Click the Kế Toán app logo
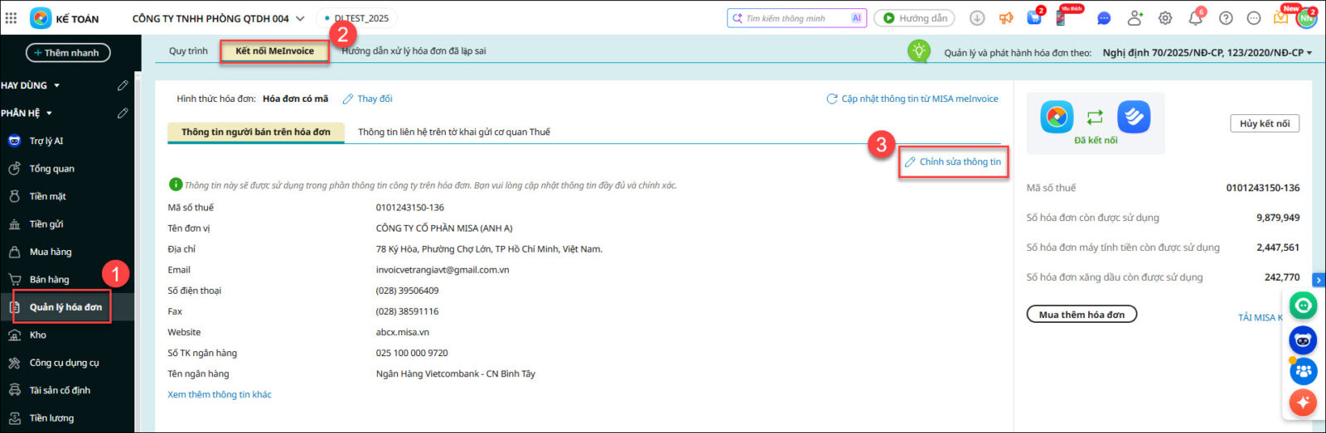 [x=40, y=17]
